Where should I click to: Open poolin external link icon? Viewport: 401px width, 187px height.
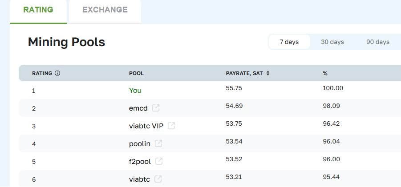[158, 143]
